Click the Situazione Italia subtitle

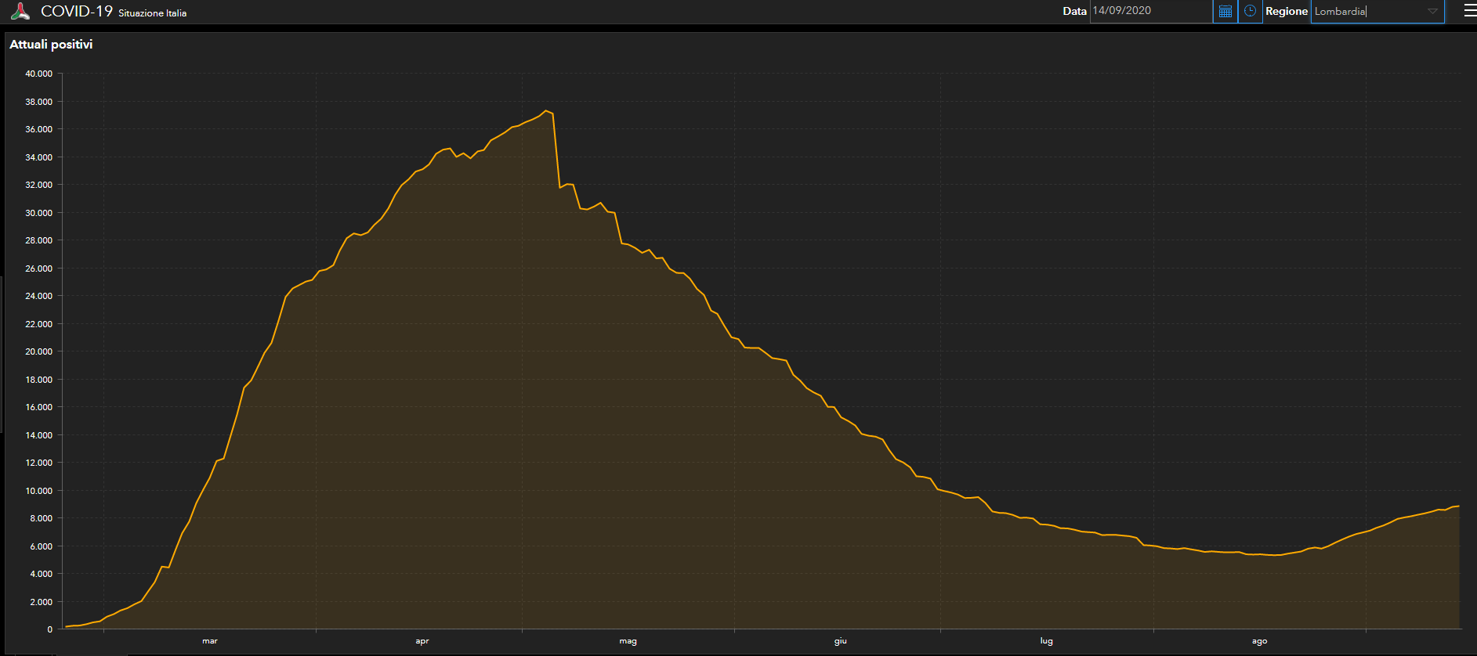pyautogui.click(x=152, y=13)
